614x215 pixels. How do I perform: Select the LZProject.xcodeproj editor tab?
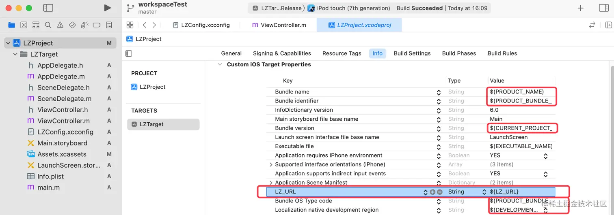pyautogui.click(x=360, y=25)
